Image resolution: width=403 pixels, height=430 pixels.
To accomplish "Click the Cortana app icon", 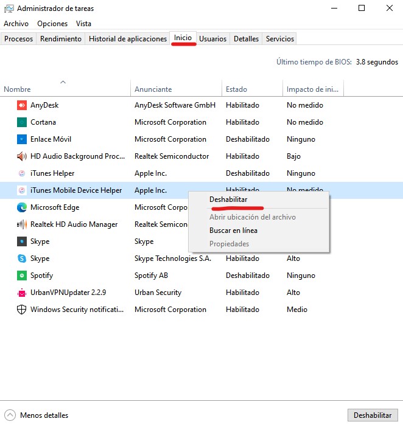I will tap(22, 122).
